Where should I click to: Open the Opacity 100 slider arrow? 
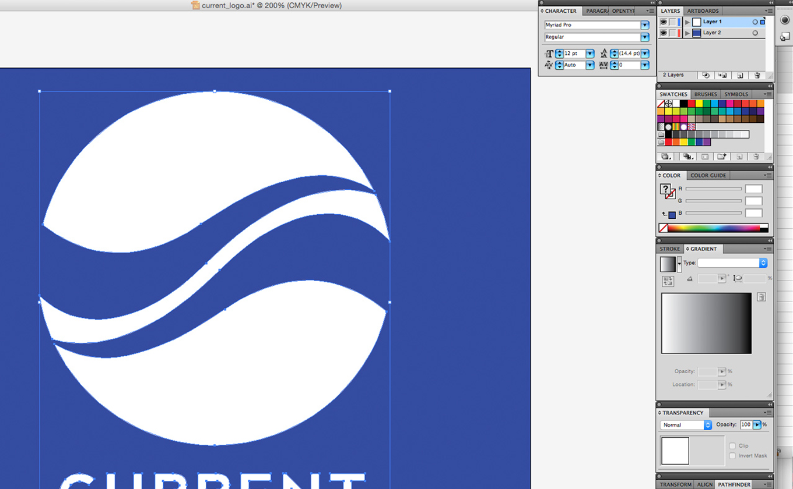(x=757, y=425)
